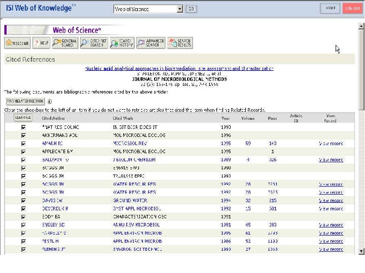365x273 pixels.
Task: Click CHARACTERIZATION GEO cited work text
Action: [140, 217]
